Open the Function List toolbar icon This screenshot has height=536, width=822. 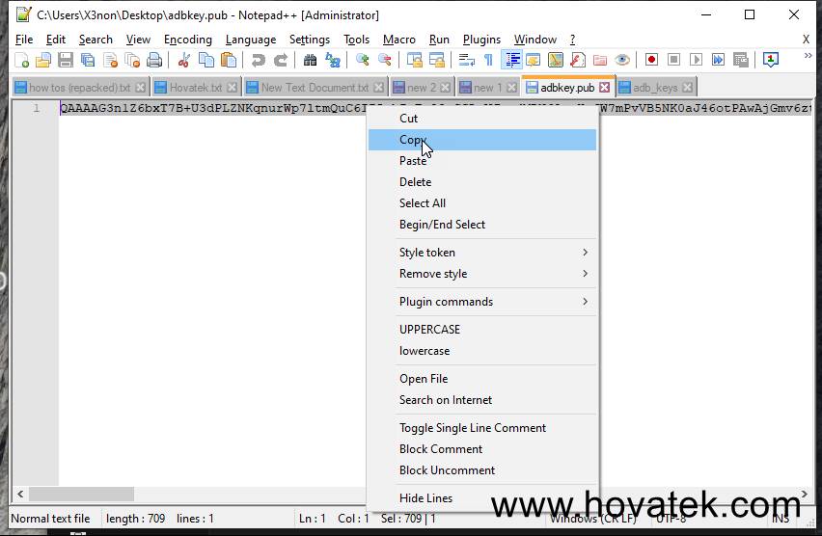[578, 61]
